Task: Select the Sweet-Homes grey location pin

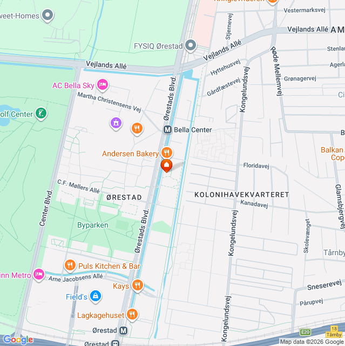Action: pyautogui.click(x=48, y=15)
